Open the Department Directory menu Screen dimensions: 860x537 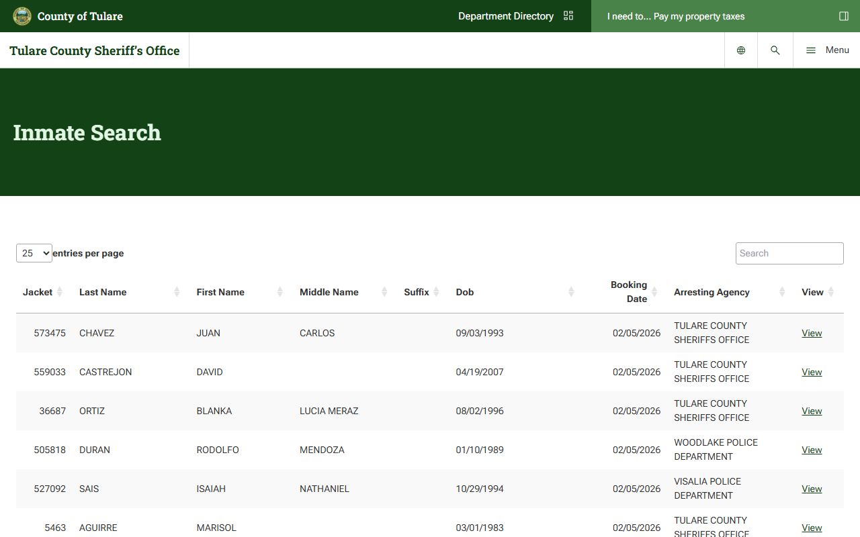point(505,16)
